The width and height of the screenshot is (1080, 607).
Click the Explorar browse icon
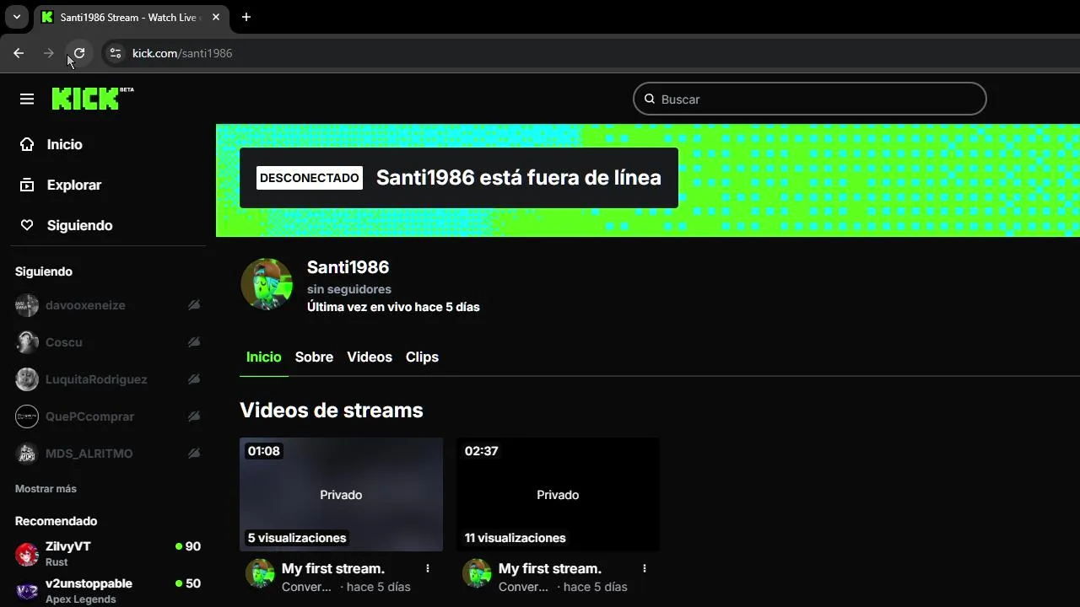[27, 185]
